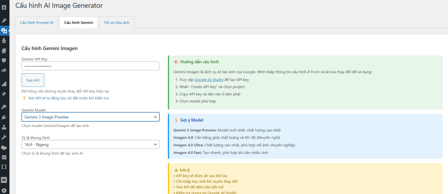Open Appearance paintbrush icon in sidebar
This screenshot has width=448, height=194.
click(4, 107)
